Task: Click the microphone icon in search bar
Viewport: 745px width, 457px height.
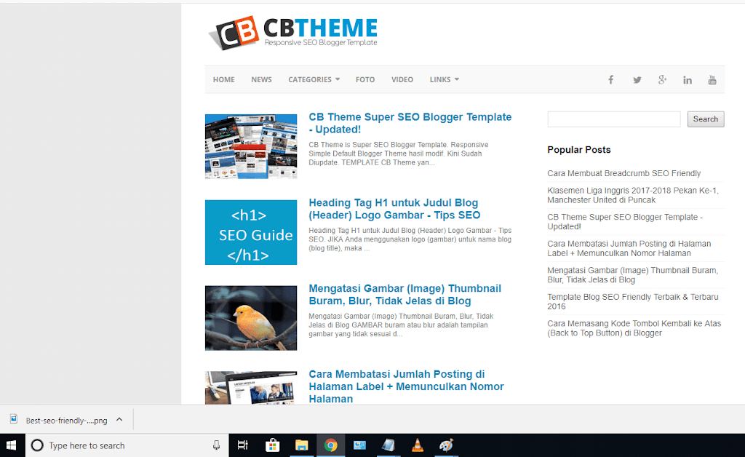Action: tap(216, 445)
